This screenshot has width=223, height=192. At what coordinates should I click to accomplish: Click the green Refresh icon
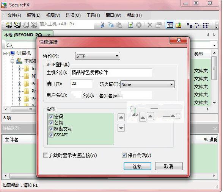[130, 25]
